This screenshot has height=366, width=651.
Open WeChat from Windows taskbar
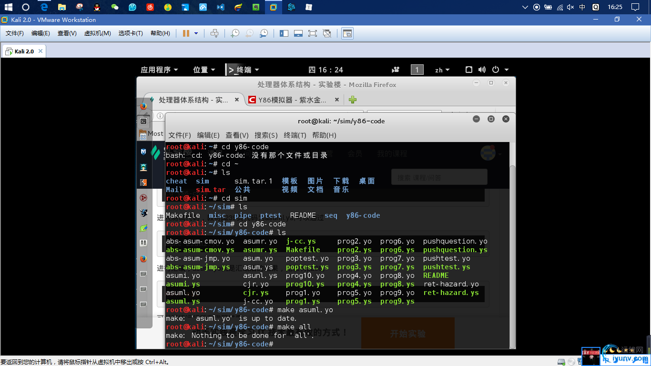pos(114,7)
